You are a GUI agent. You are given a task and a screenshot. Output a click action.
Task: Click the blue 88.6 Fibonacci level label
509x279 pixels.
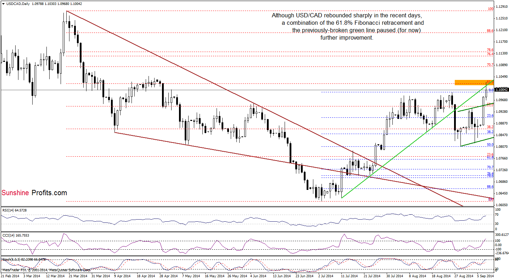(490, 186)
